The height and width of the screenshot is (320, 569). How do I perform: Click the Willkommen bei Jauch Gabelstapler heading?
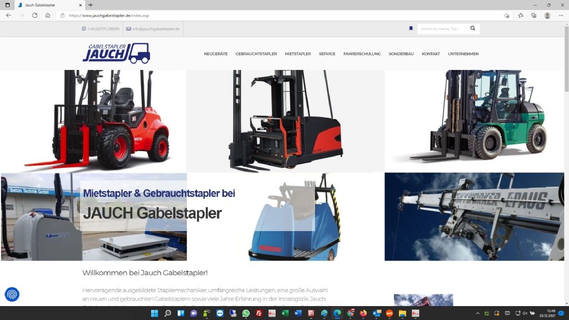(145, 273)
